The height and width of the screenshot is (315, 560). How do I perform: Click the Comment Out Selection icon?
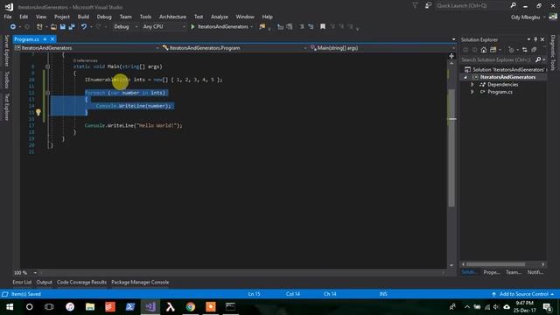(302, 27)
